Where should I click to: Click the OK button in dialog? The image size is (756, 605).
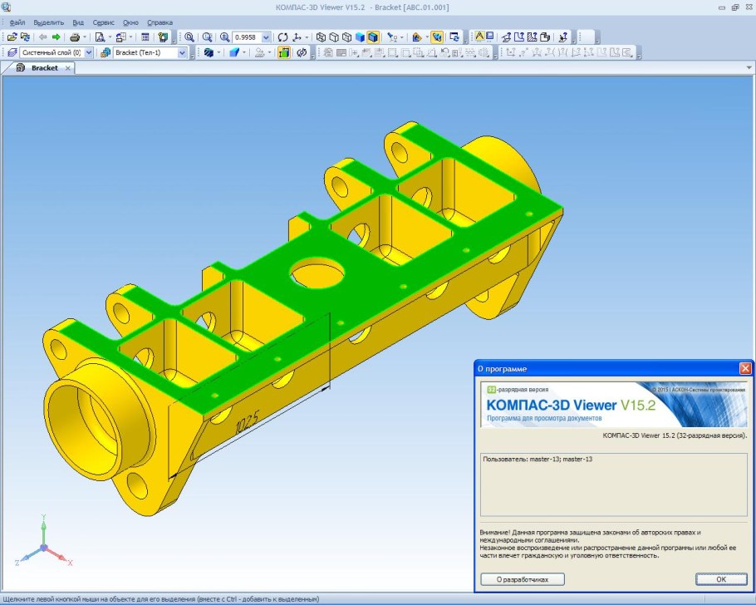(720, 578)
